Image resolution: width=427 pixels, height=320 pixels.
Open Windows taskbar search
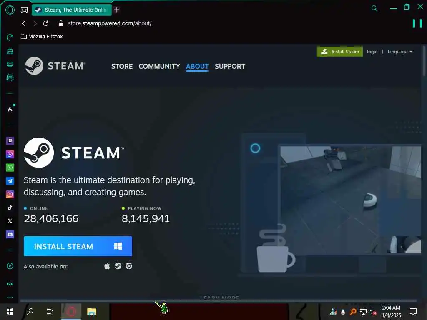(x=30, y=312)
